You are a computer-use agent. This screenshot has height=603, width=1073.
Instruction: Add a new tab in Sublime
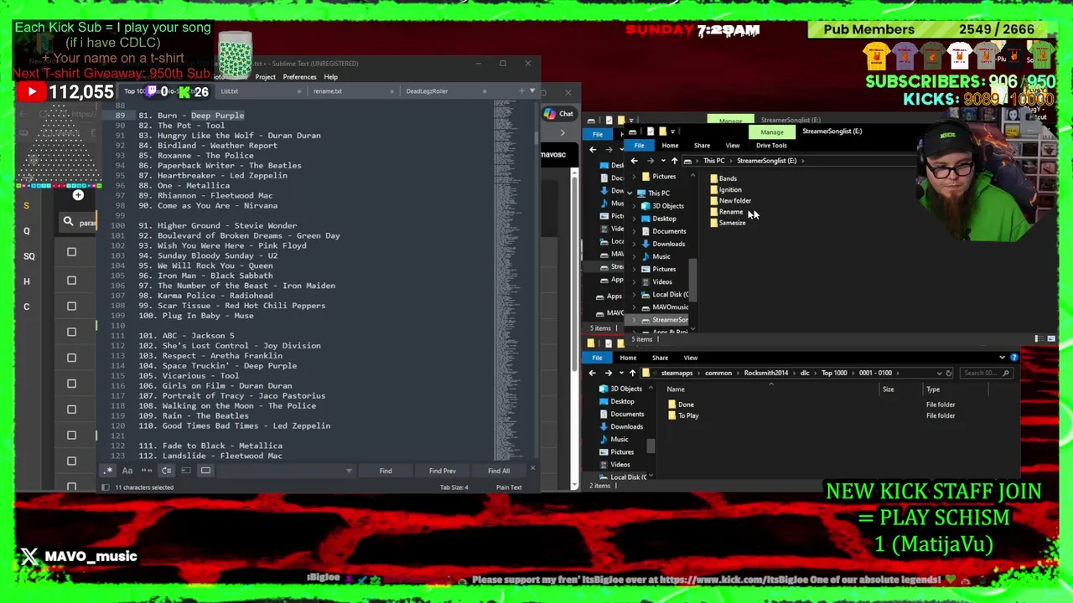tap(521, 90)
